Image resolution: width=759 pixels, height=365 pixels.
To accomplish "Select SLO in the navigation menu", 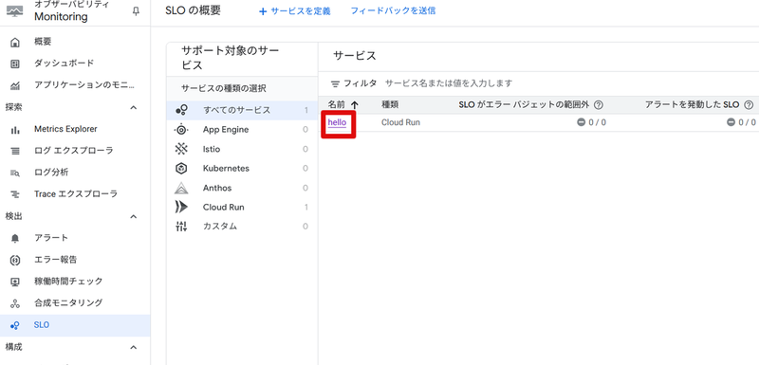I will (x=75, y=325).
